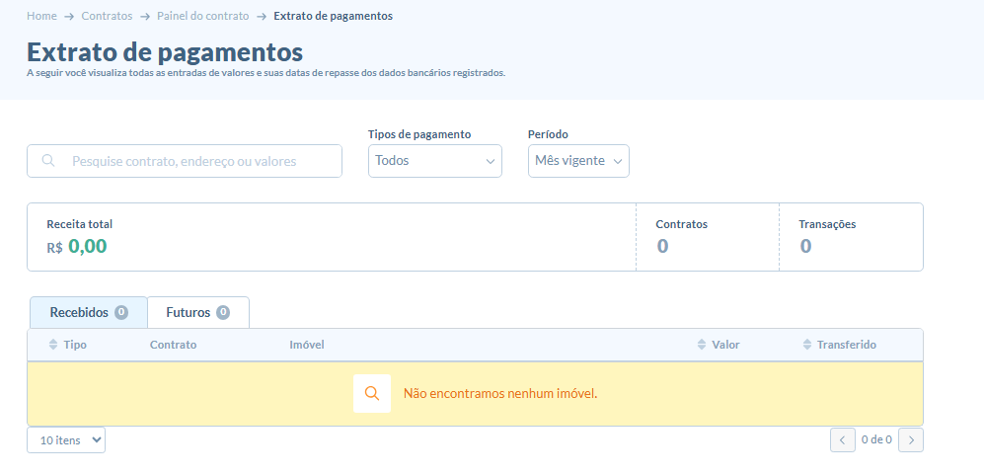Open Painel do contrato breadcrumb link
Image resolution: width=984 pixels, height=475 pixels.
pos(202,17)
